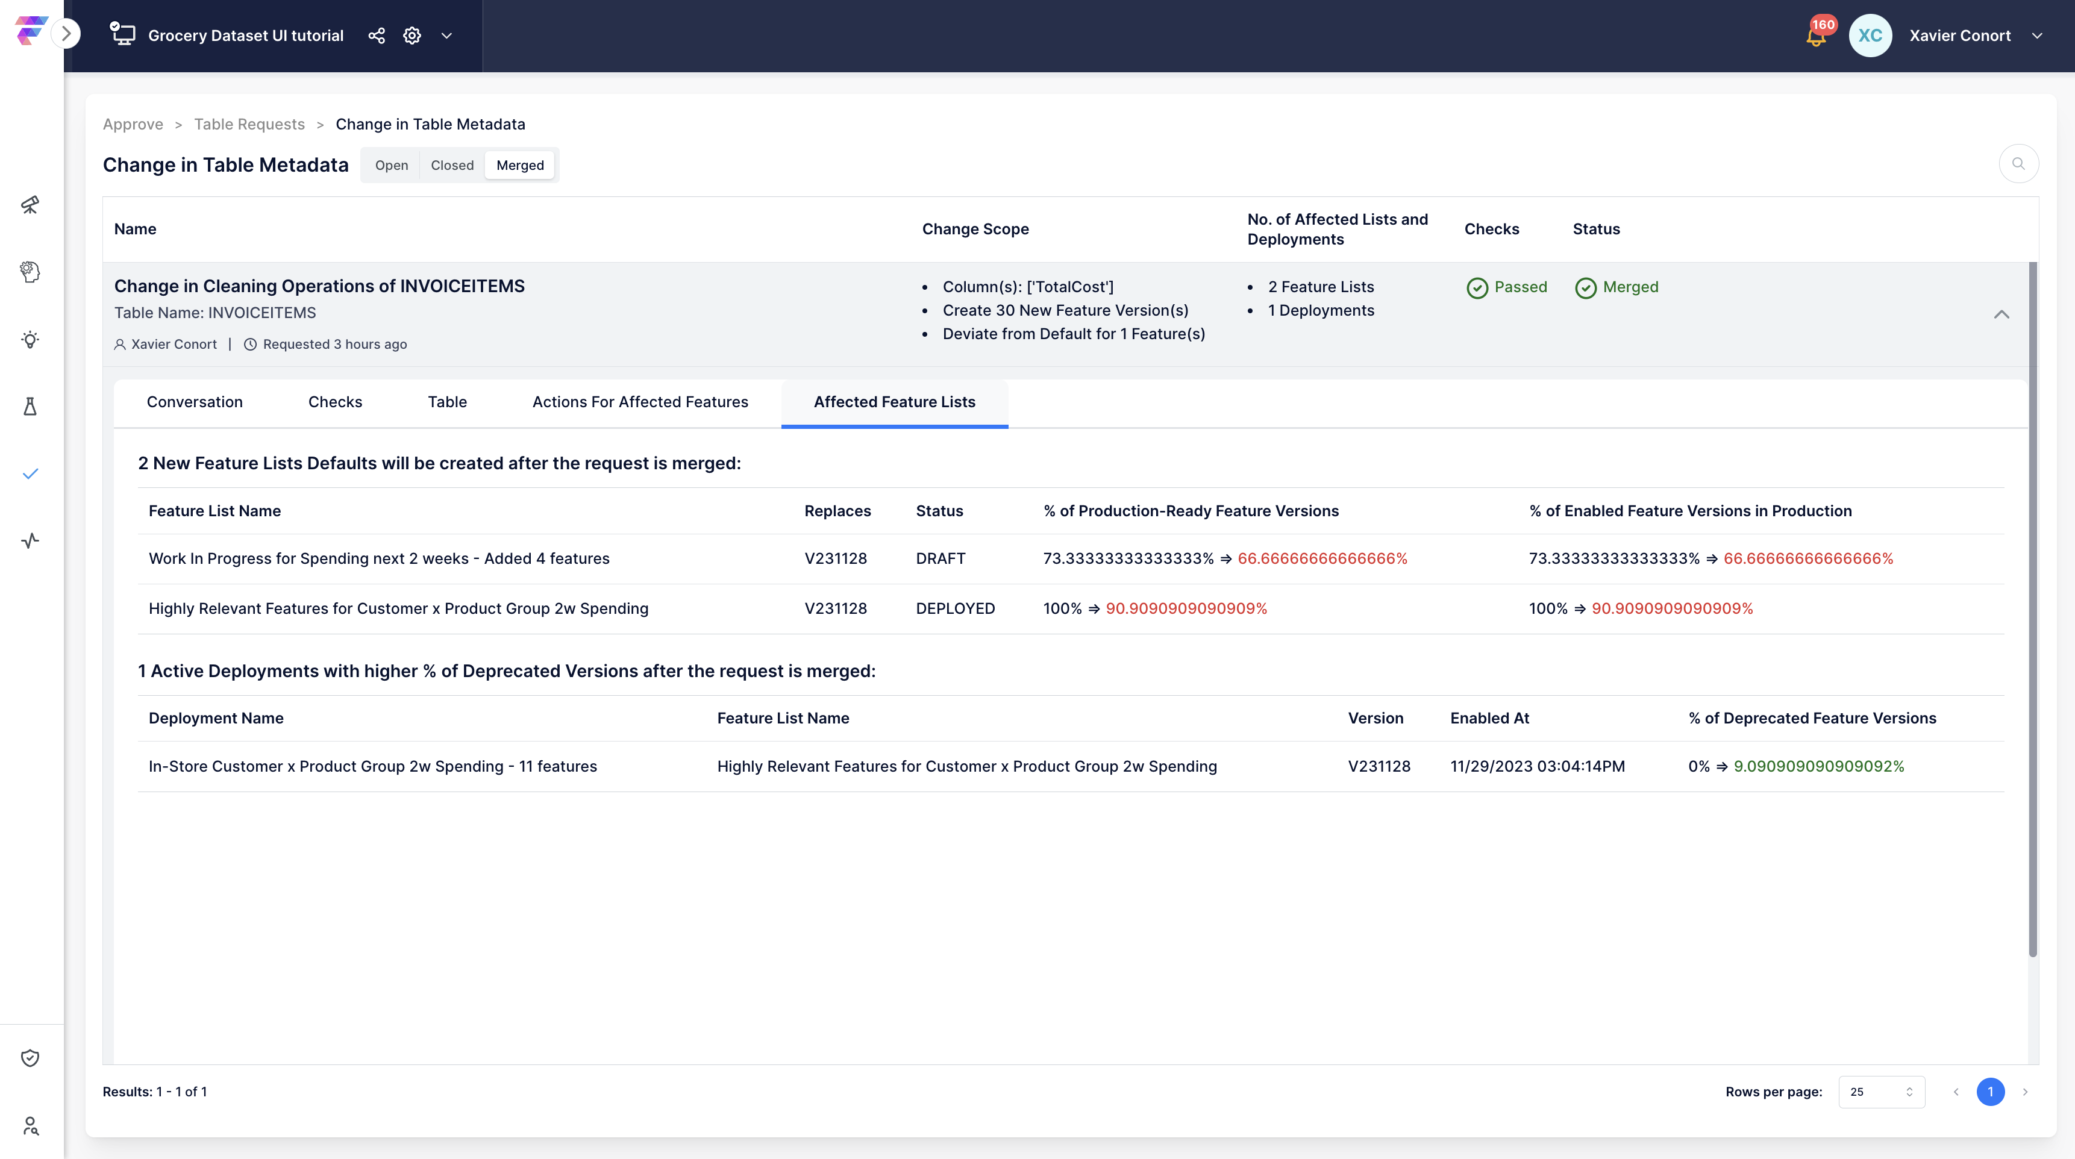Click the share icon in the header

pos(376,36)
